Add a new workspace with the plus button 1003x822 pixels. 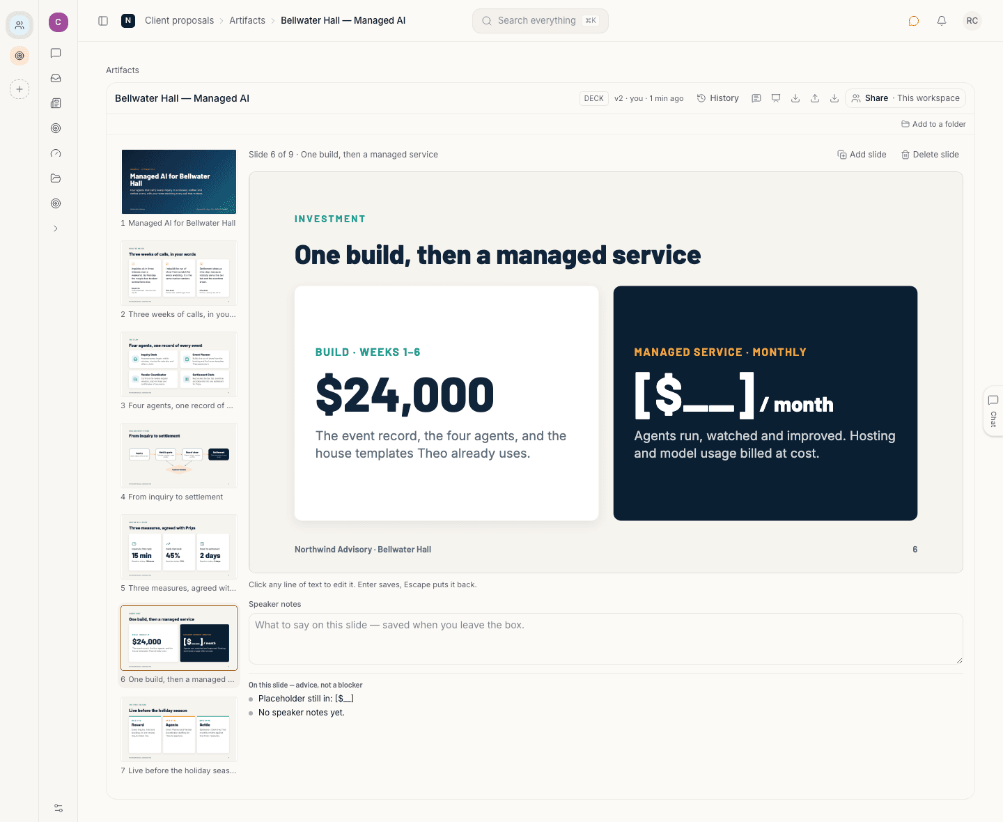point(20,89)
